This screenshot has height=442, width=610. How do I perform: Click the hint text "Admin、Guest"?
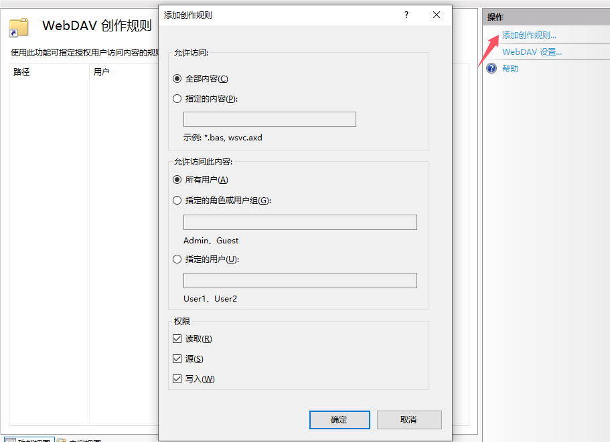coord(211,241)
